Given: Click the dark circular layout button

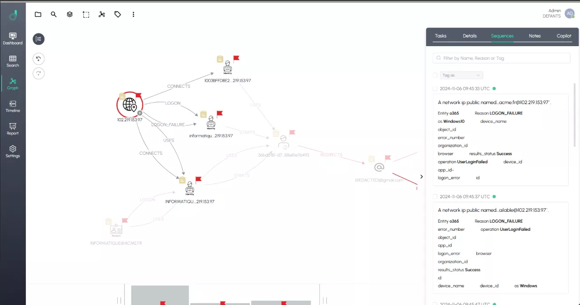Looking at the screenshot, I should (x=38, y=39).
